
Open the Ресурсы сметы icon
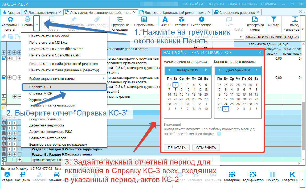(181, 19)
